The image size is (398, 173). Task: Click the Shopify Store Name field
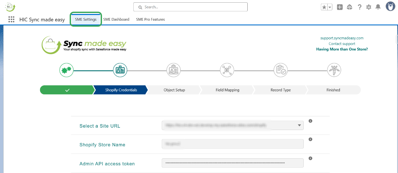(x=233, y=144)
